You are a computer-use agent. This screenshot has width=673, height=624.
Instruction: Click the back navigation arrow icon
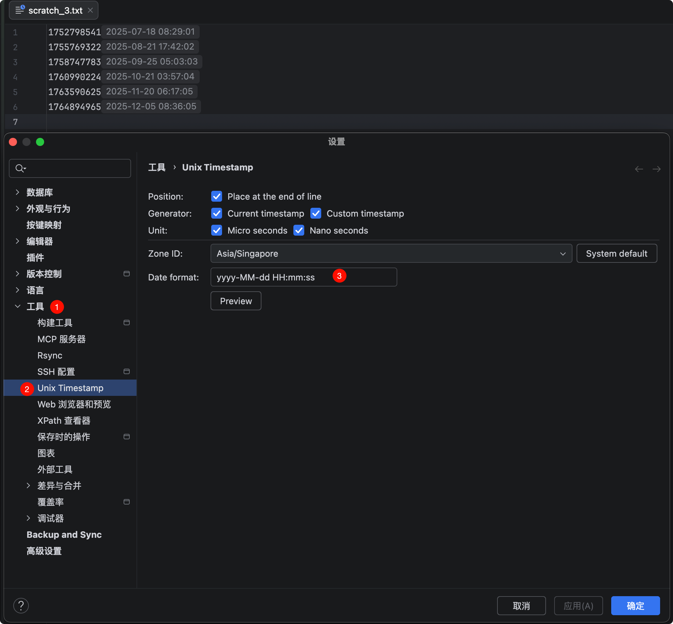(639, 169)
